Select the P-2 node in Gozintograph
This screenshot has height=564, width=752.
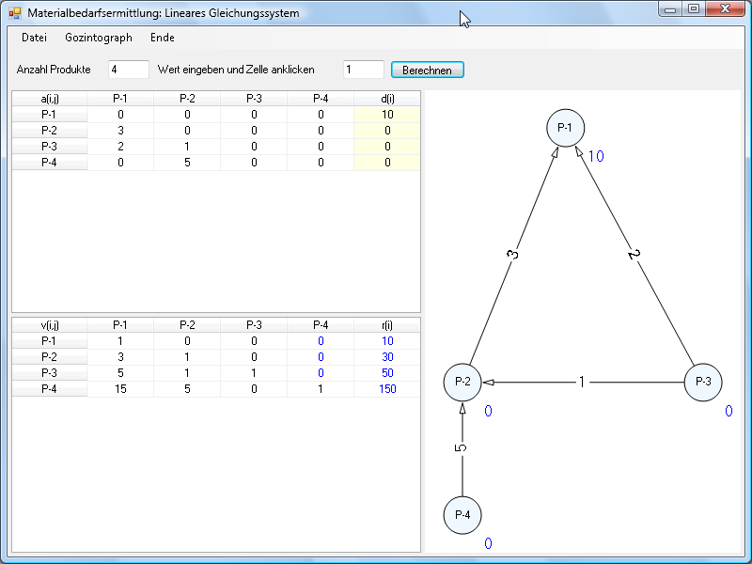462,383
